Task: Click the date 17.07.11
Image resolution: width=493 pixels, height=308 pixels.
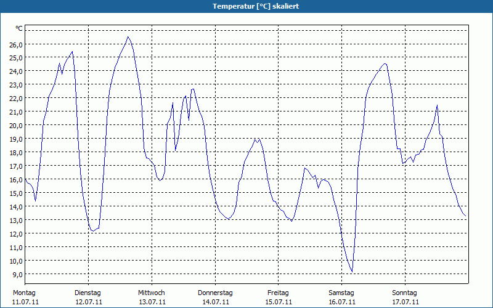Action: tap(405, 302)
